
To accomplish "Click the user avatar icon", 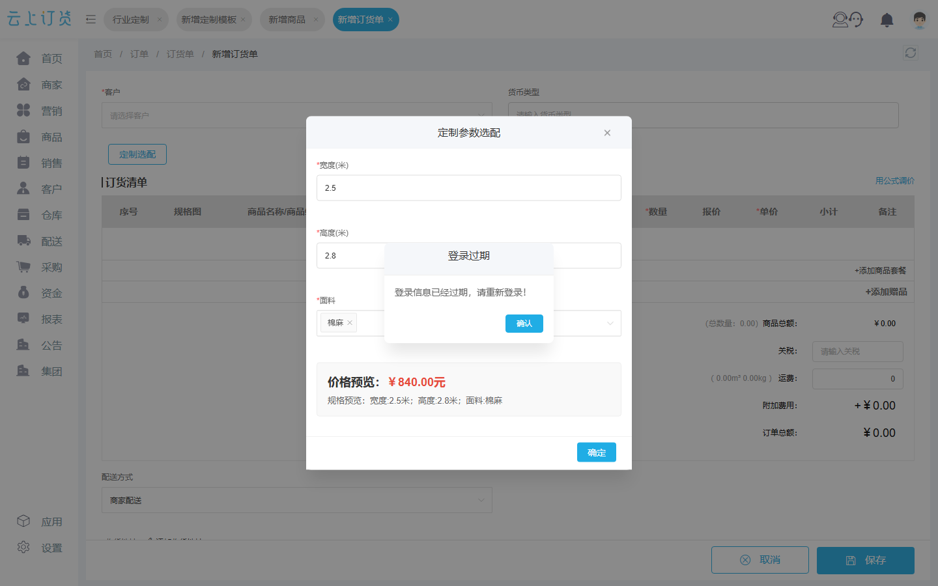I will (x=919, y=20).
